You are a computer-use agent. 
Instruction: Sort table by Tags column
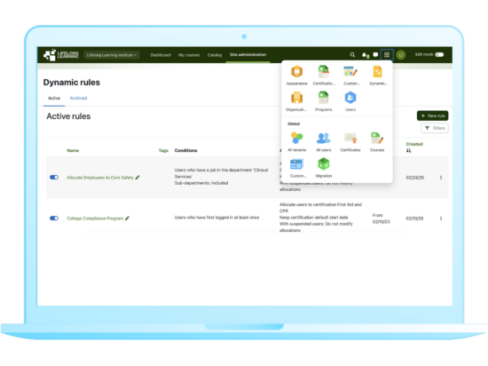click(163, 150)
